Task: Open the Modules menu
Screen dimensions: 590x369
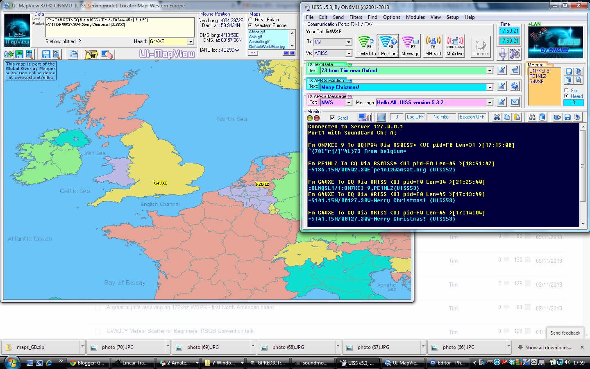Action: 415,17
